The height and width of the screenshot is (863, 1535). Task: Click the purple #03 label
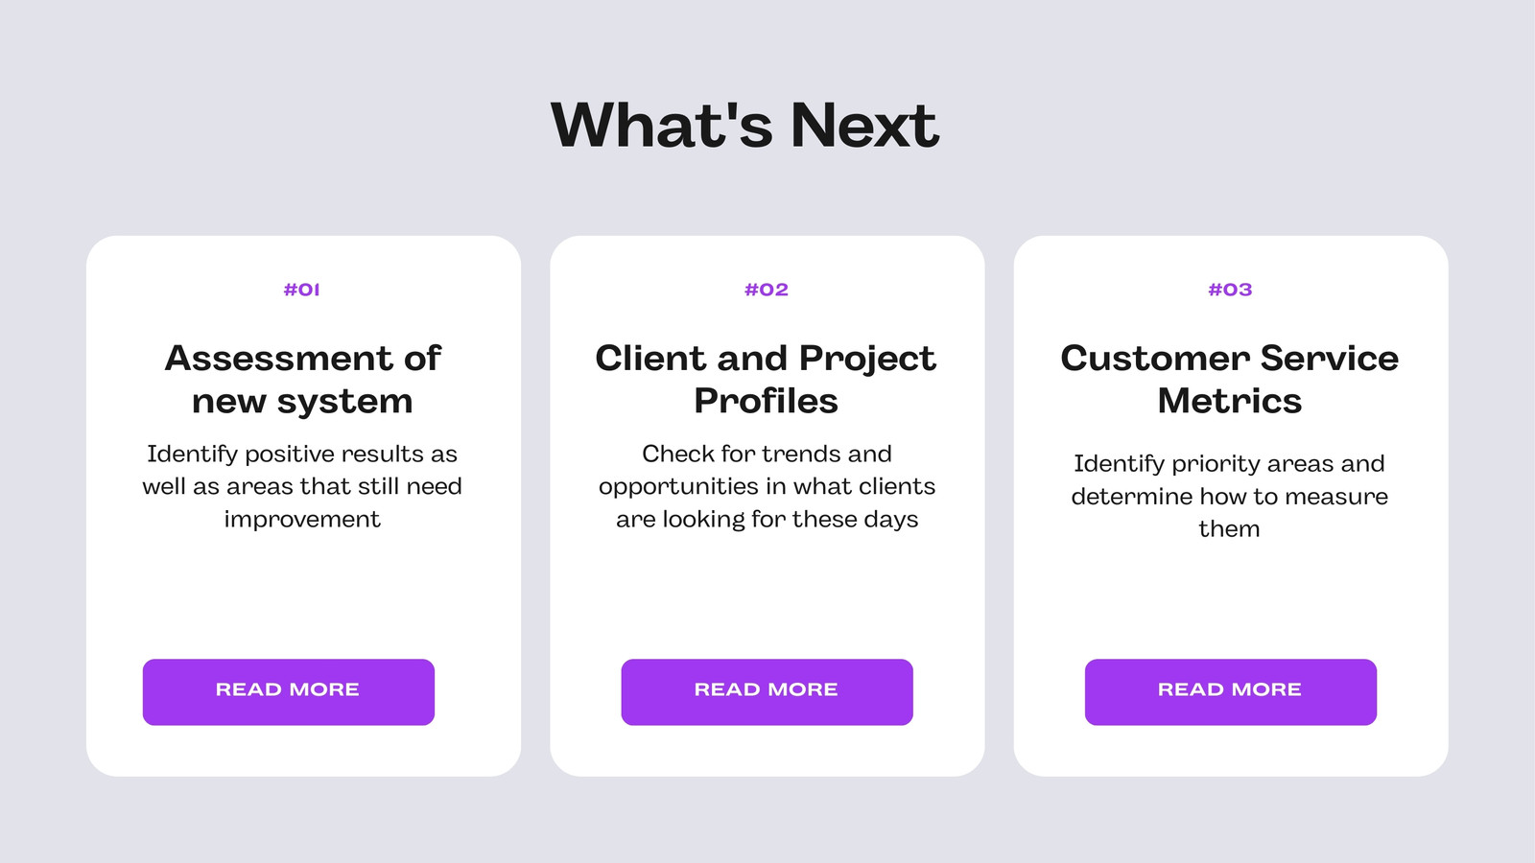click(x=1230, y=290)
